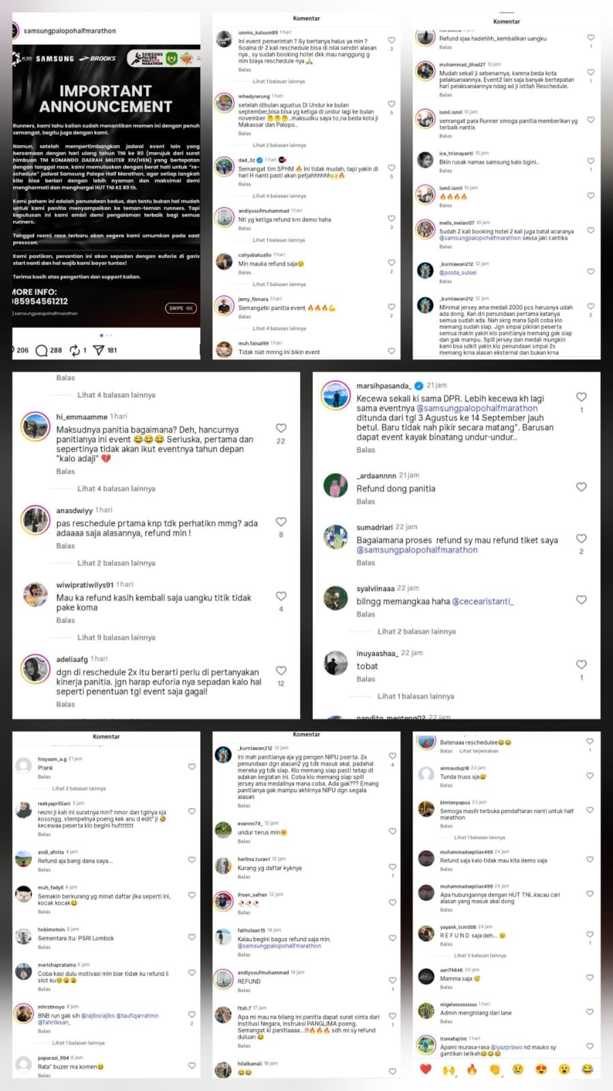Expand "Lihat 9 balasan lainnya" replies

click(116, 637)
